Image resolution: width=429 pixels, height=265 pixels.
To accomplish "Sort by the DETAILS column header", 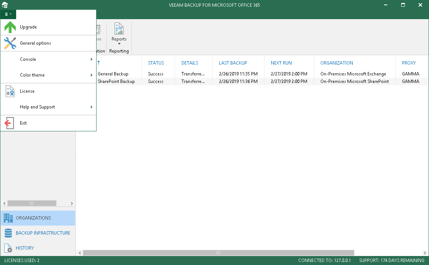I will pos(190,63).
